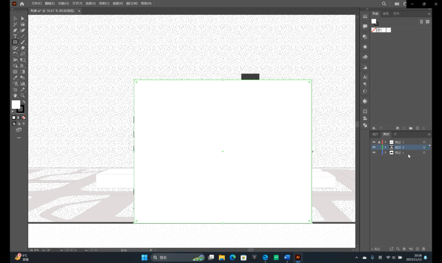Click default fill and stroke icon
The width and height of the screenshot is (442, 263).
[13, 111]
